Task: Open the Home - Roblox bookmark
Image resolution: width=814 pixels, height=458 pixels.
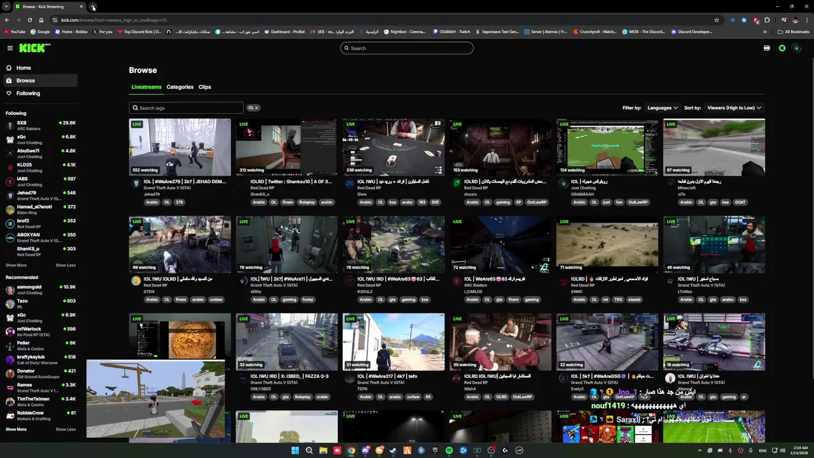Action: [71, 32]
